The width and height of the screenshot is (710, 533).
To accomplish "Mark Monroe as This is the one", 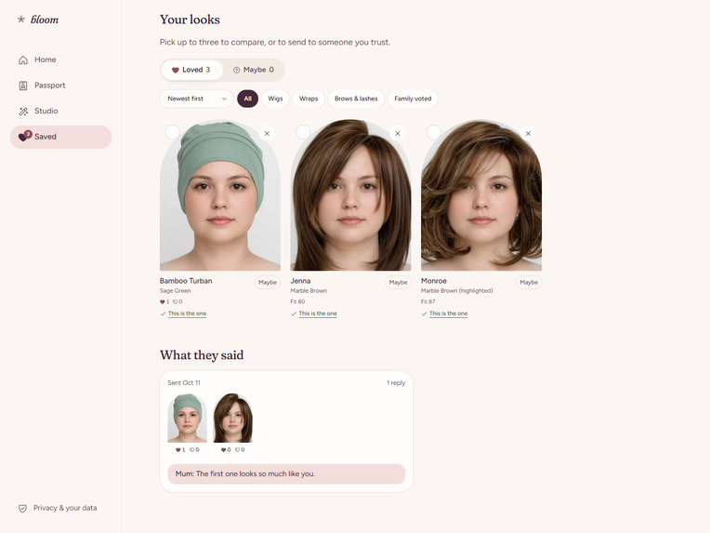I will tap(444, 313).
